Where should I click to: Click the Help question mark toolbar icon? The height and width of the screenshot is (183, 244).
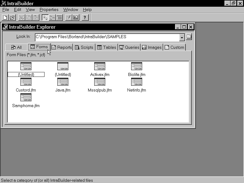pos(85,18)
